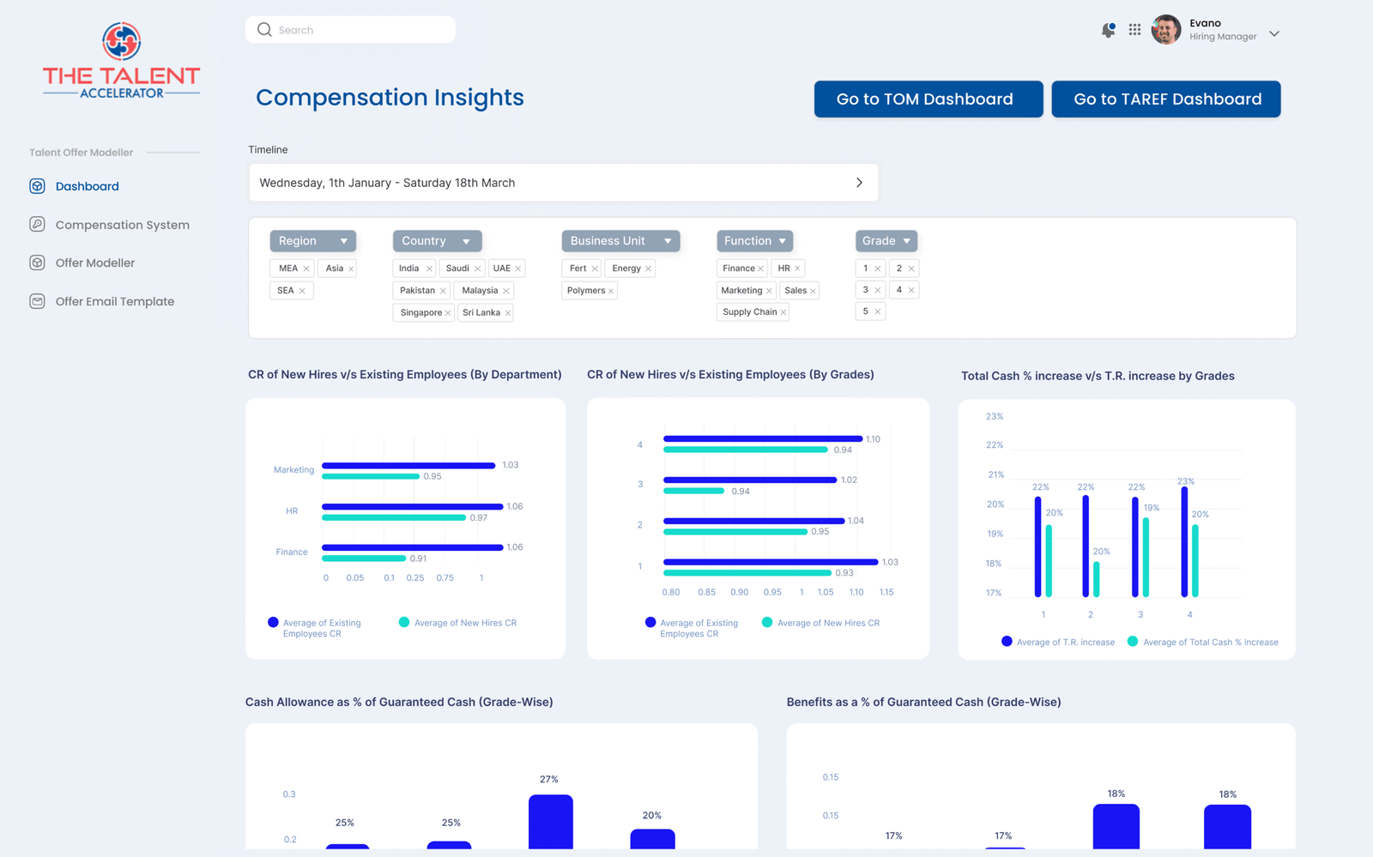The width and height of the screenshot is (1373, 857).
Task: Remove the SEA region tag
Action: pos(302,291)
